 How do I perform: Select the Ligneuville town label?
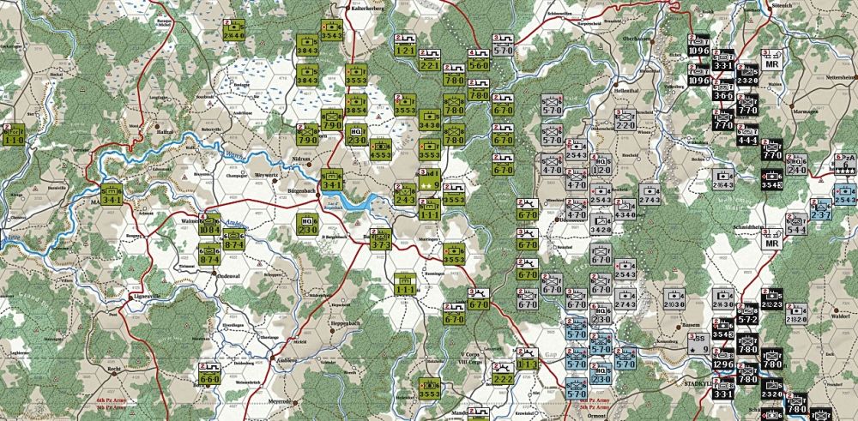146,296
